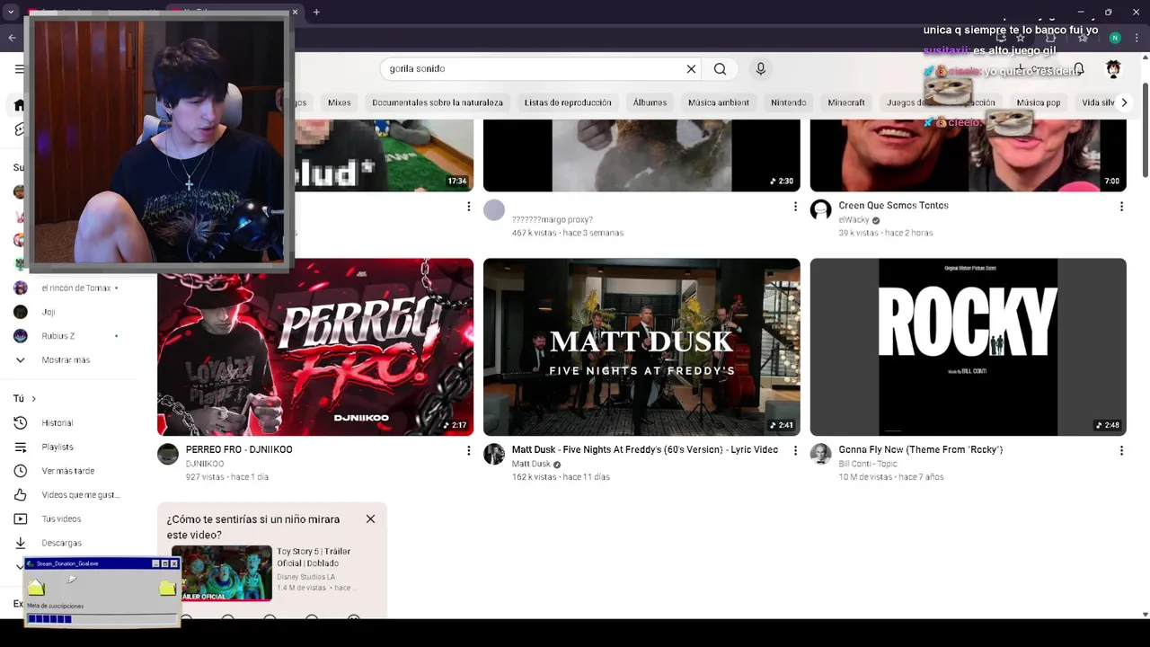
Task: Open options for Gonna Fly Now video
Action: 1121,450
